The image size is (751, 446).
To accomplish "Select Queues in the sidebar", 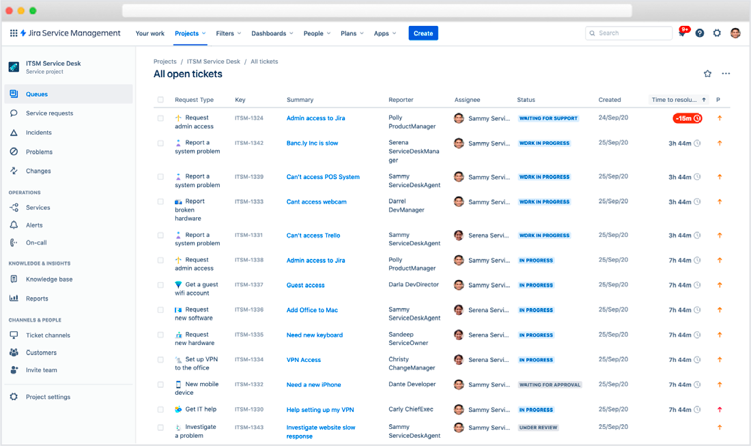I will tap(68, 94).
